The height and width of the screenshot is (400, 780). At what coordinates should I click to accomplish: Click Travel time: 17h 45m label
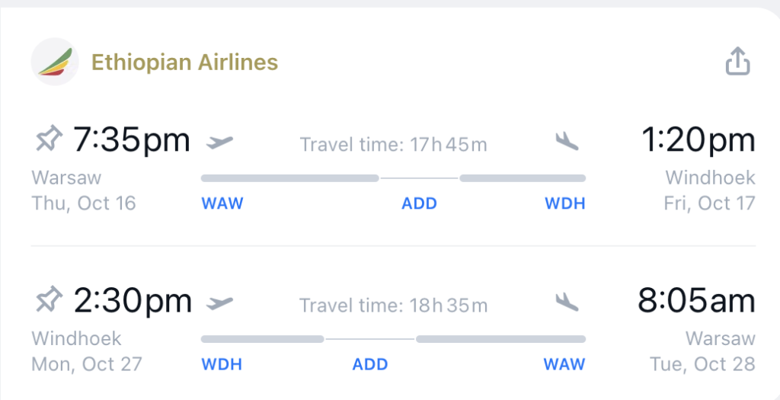394,145
